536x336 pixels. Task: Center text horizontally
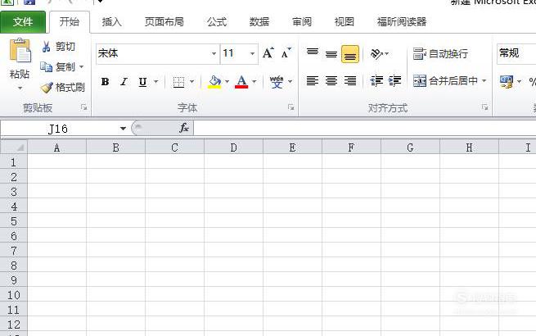[x=331, y=81]
